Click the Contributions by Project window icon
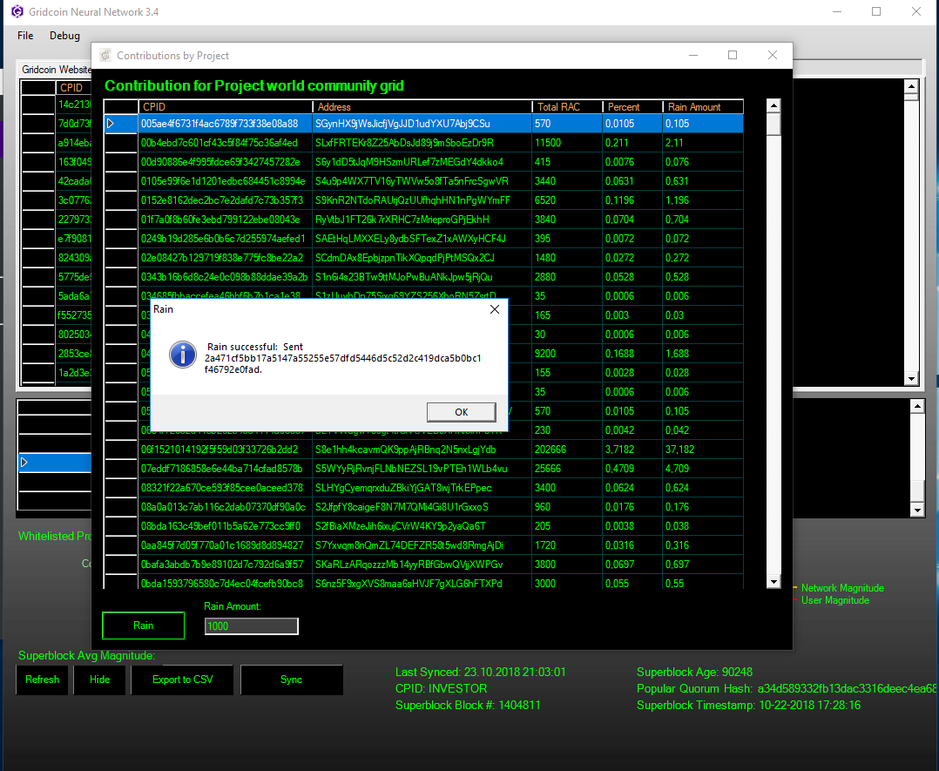This screenshot has width=939, height=771. [105, 55]
